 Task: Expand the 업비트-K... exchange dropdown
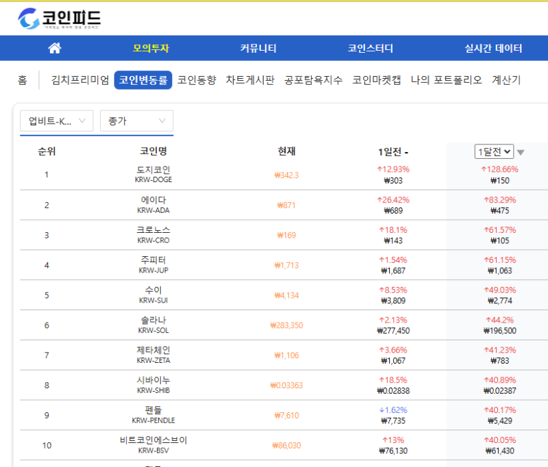tap(57, 121)
